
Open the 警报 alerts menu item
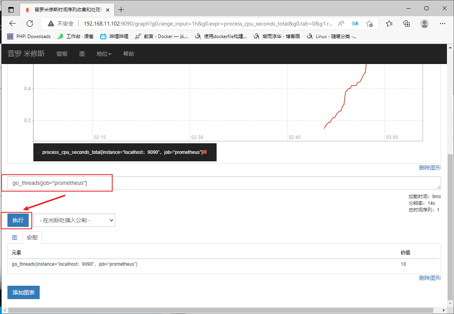pyautogui.click(x=62, y=54)
